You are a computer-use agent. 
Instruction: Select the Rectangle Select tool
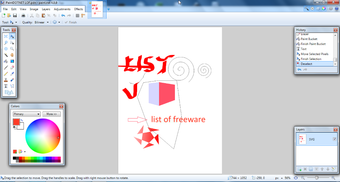(x=6, y=36)
